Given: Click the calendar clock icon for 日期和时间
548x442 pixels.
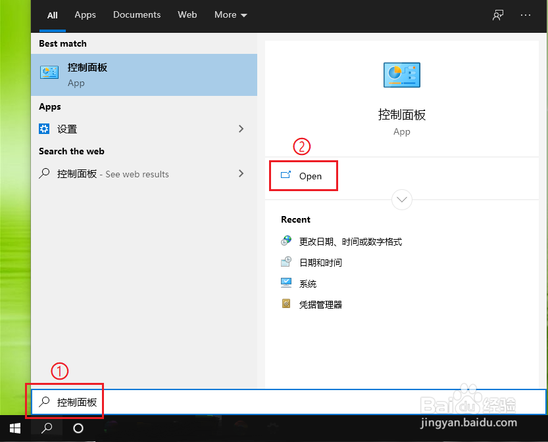Looking at the screenshot, I should tap(286, 261).
